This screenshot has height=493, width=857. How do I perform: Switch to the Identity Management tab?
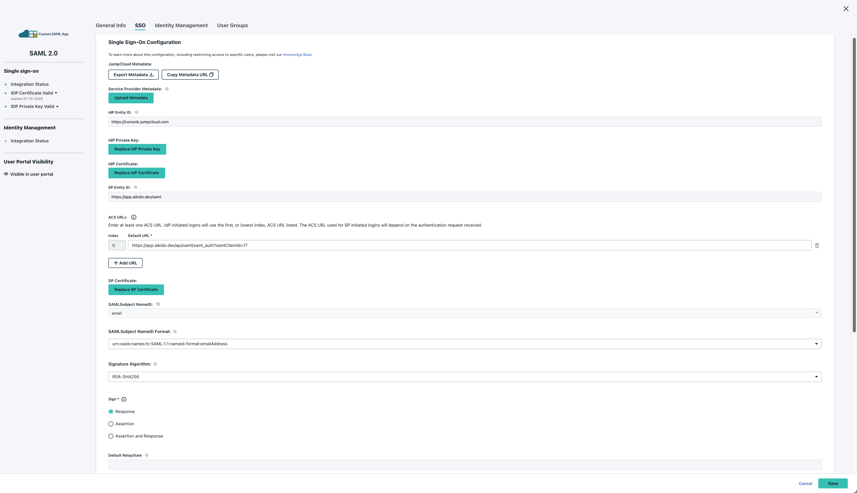pos(181,25)
